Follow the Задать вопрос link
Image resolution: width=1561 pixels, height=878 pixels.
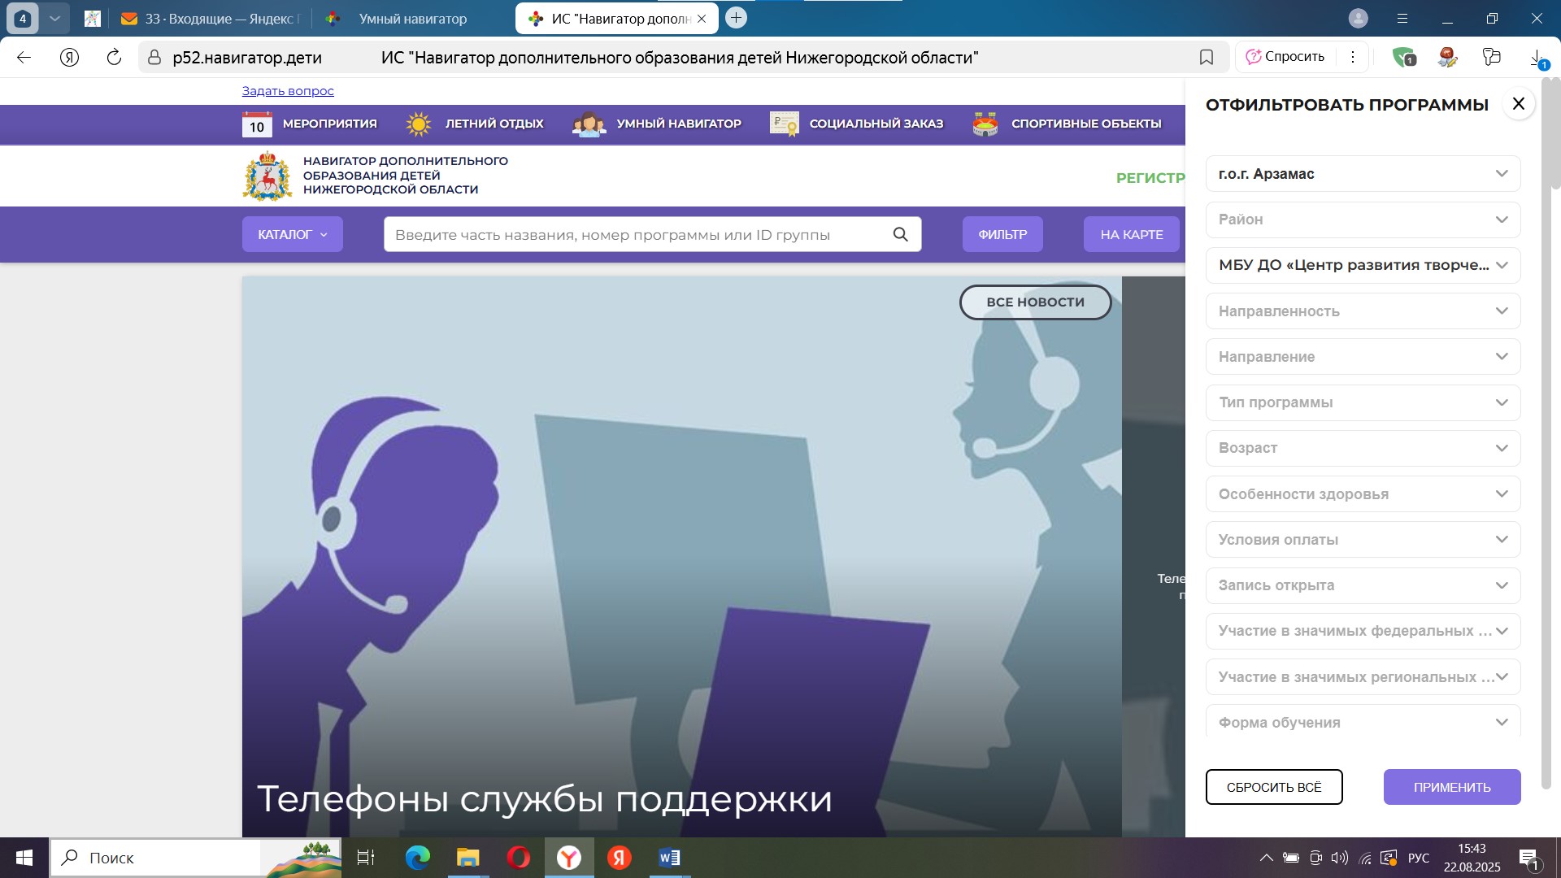click(x=288, y=91)
